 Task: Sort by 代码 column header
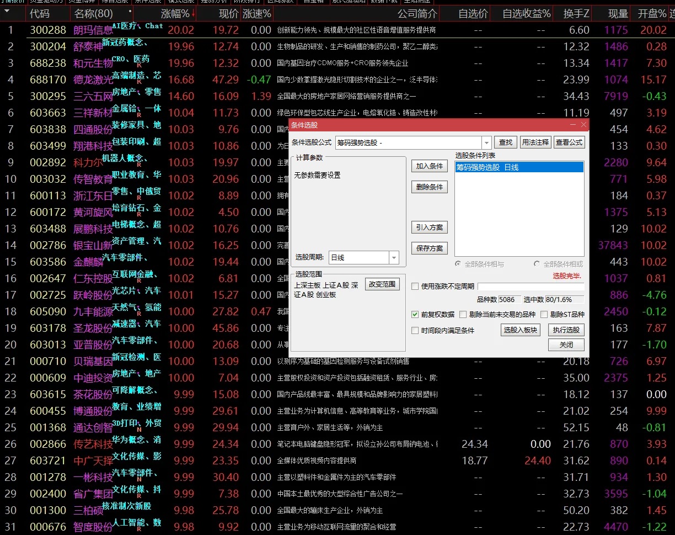tap(39, 13)
